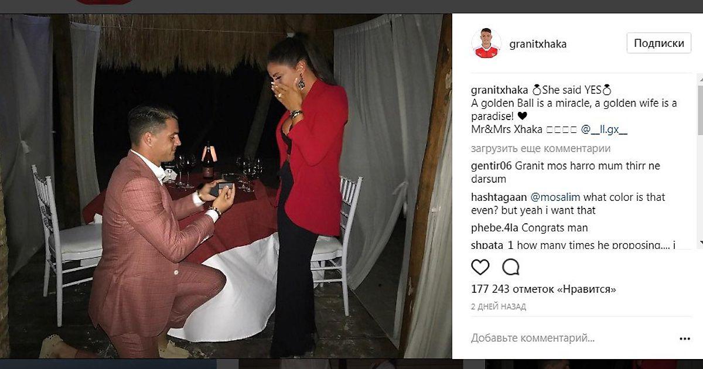The height and width of the screenshot is (369, 703).
Task: Open granitxhaka username in caption
Action: pos(500,90)
